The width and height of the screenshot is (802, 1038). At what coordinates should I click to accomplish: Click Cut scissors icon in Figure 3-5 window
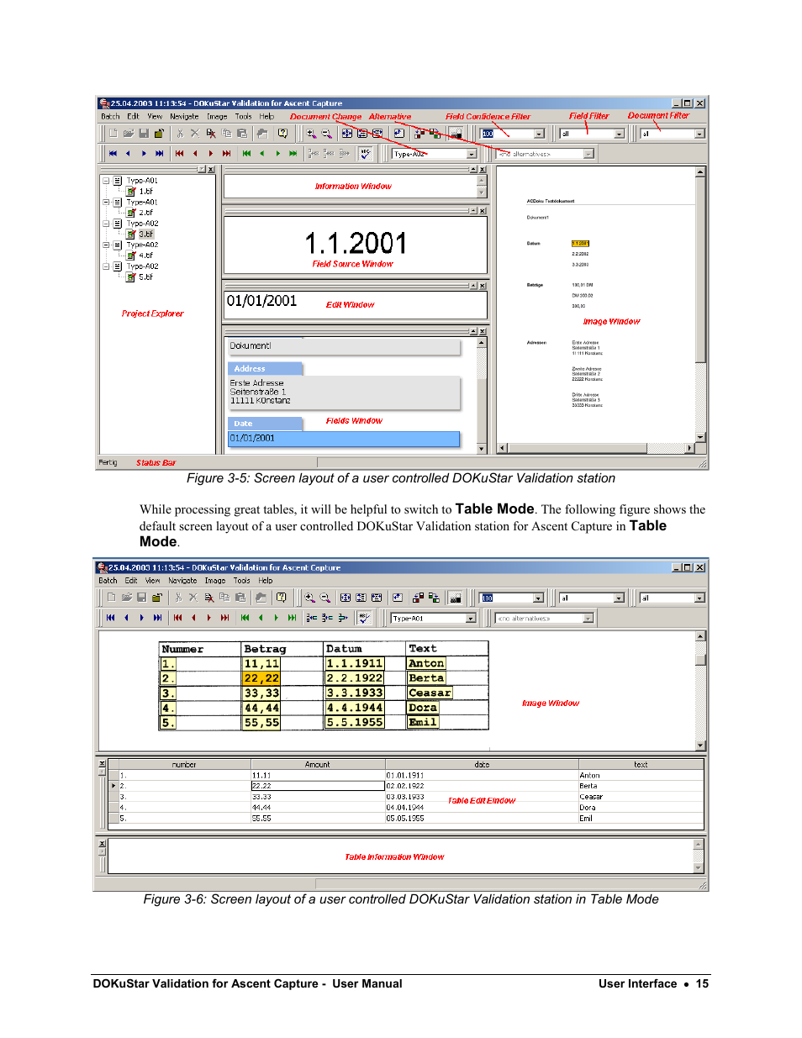tap(179, 134)
